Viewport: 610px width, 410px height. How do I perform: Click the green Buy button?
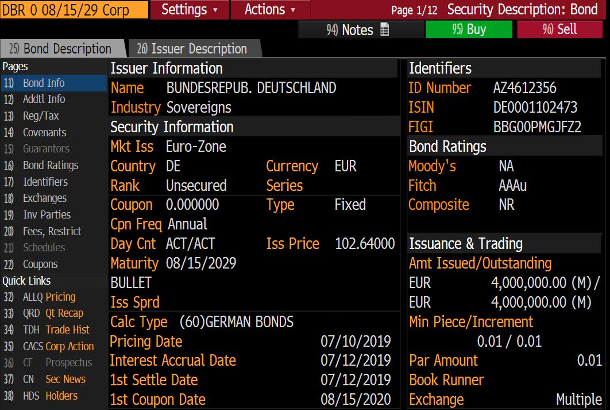tap(469, 29)
